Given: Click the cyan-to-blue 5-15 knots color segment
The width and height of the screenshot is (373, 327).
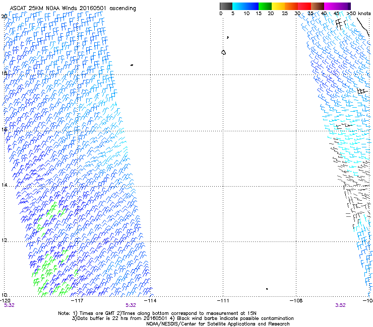Looking at the screenshot, I should [x=245, y=6].
